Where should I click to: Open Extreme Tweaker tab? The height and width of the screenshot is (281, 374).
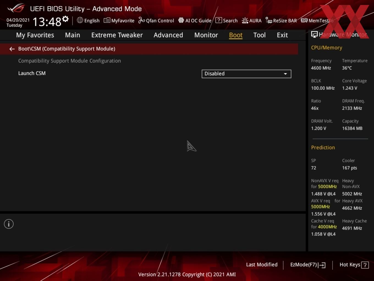(x=117, y=35)
